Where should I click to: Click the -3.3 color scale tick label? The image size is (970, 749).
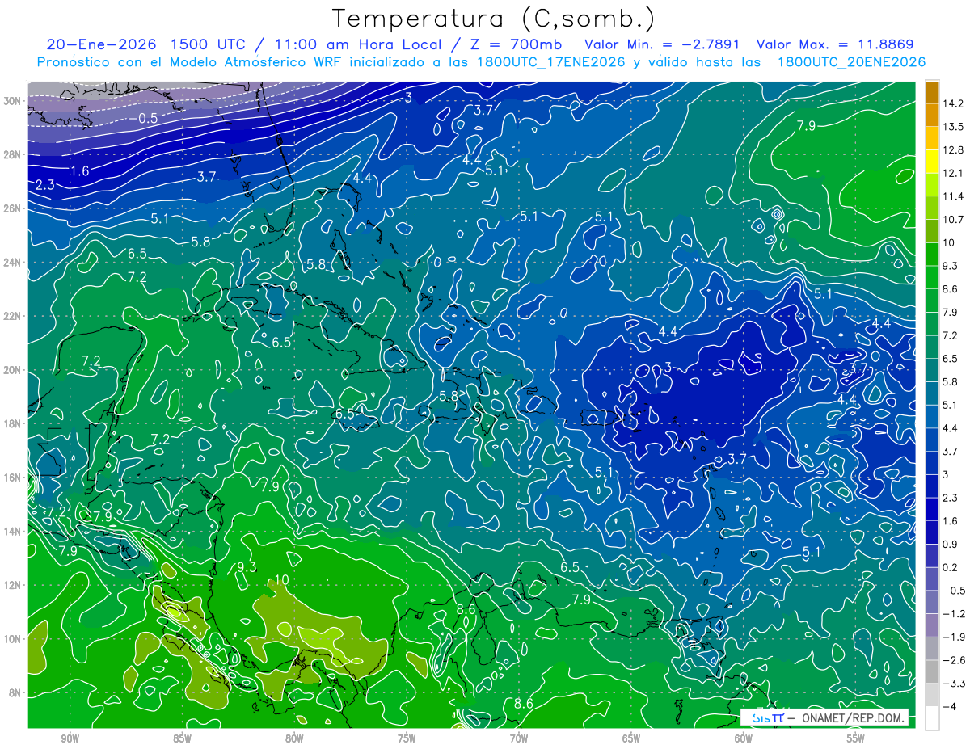[x=953, y=684]
